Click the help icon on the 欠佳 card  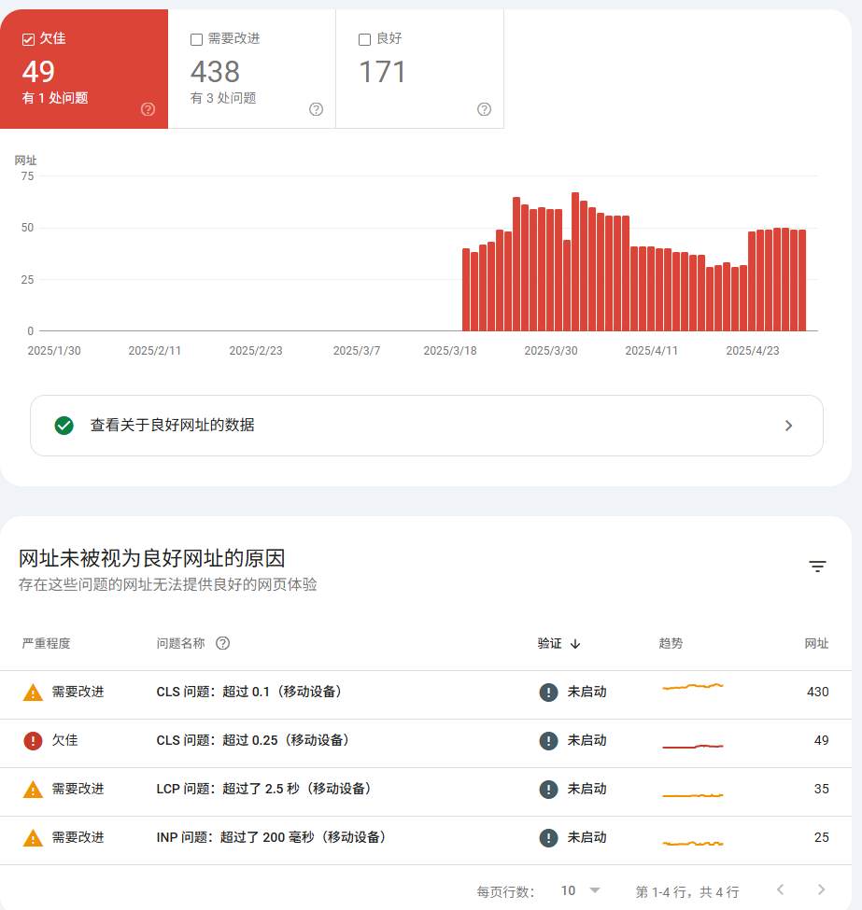click(x=148, y=109)
